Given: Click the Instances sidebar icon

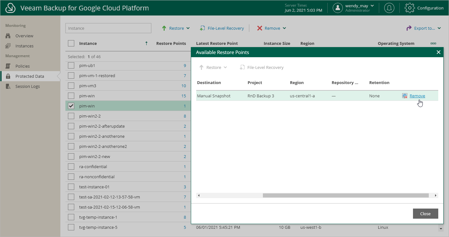Looking at the screenshot, I should [x=8, y=46].
